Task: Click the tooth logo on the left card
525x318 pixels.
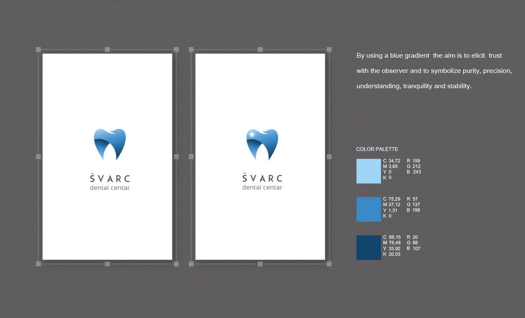Action: (x=110, y=144)
